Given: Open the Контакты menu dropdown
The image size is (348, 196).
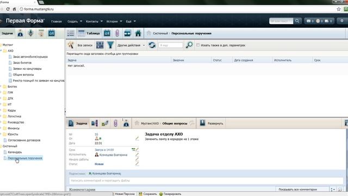Looking at the screenshot, I should click(94, 22).
